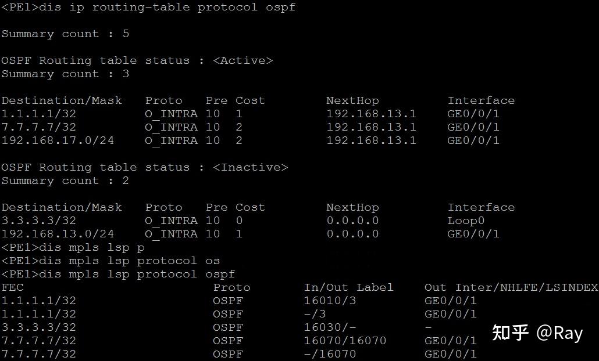The width and height of the screenshot is (599, 361).
Task: Select destination route 7.7.7.7/32
Action: 39,127
